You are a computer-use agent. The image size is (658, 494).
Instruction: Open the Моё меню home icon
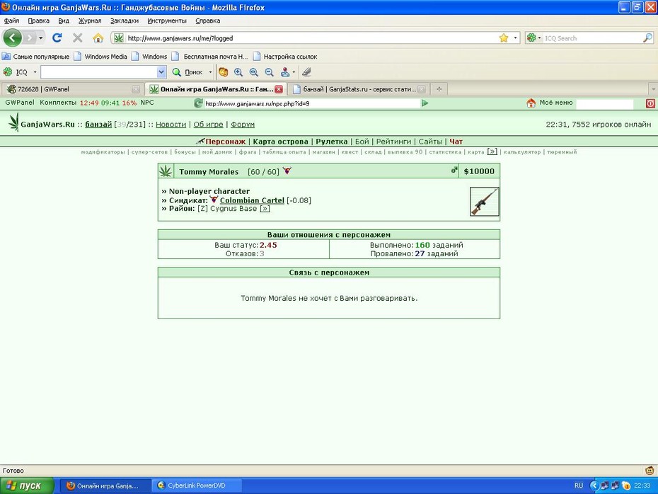[531, 103]
